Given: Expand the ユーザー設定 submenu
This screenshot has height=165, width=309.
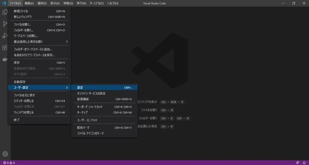Looking at the screenshot, I should (39, 87).
